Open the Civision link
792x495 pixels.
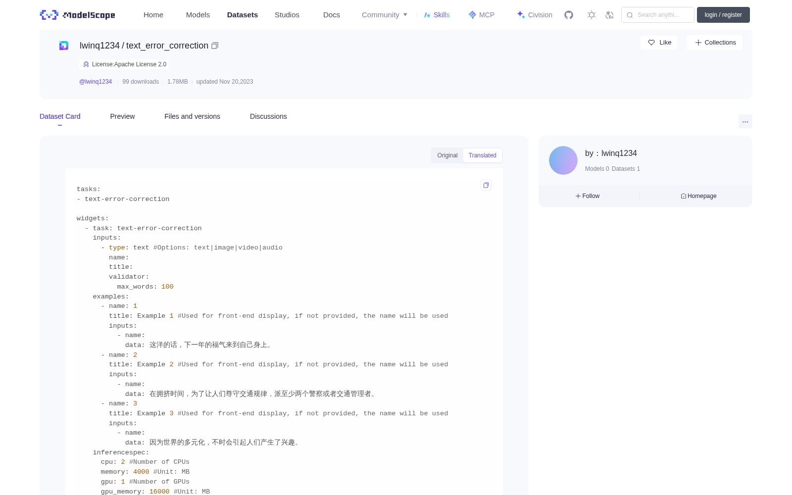[x=535, y=15]
